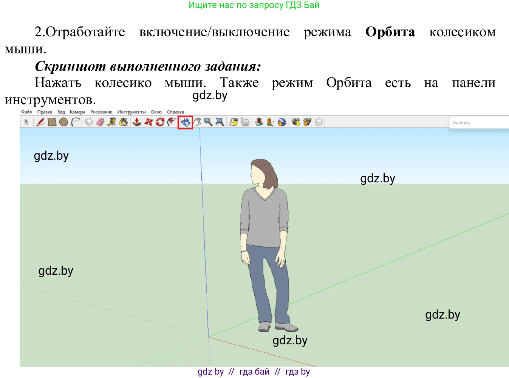
Task: Choose the Select arrow tool
Action: [x=27, y=122]
